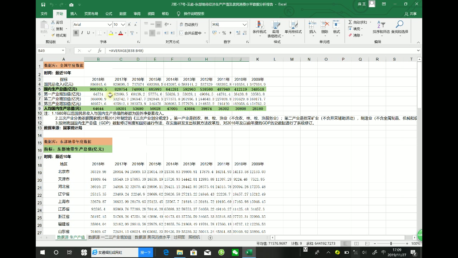Open WeChat from the Windows taskbar

pos(235,252)
